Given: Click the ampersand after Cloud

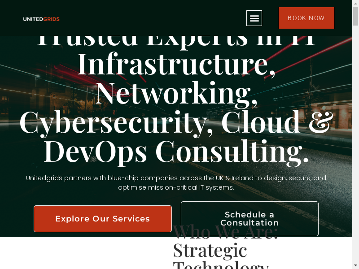Looking at the screenshot, I should 320,121.
